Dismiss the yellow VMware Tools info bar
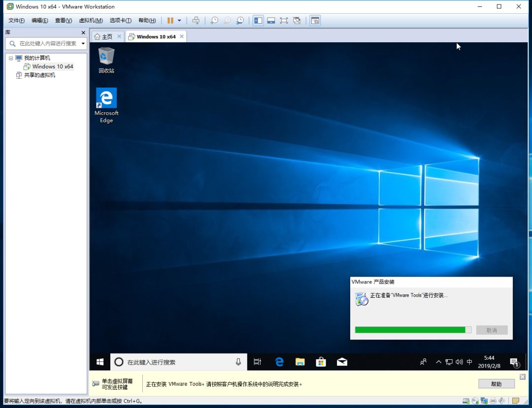This screenshot has height=408, width=532. [523, 377]
